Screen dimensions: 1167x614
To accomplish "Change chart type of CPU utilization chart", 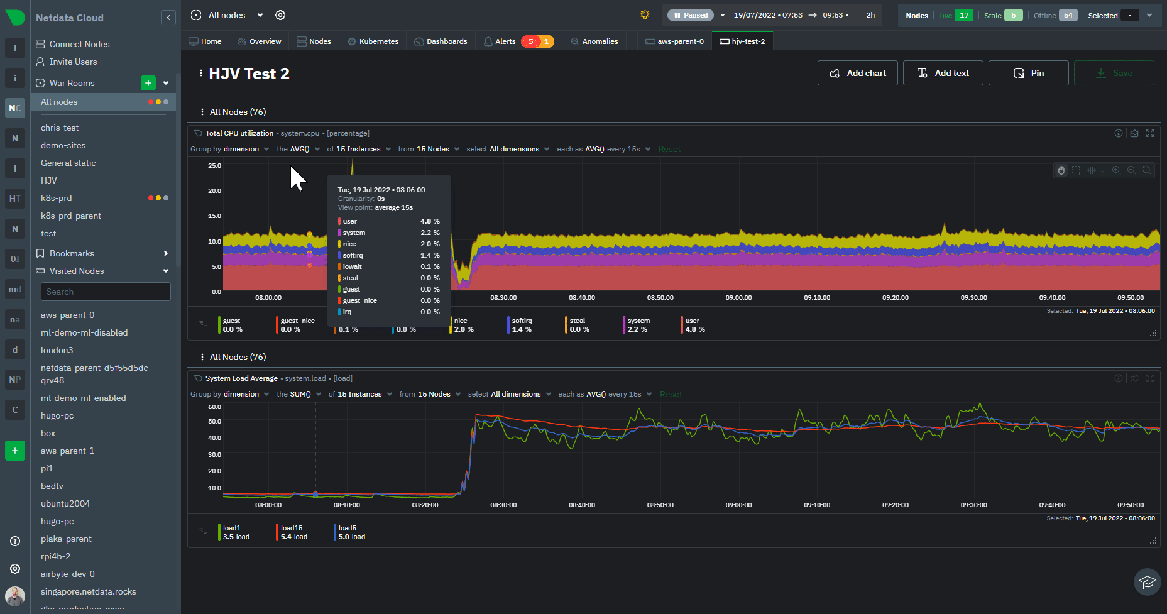I will pos(1134,133).
